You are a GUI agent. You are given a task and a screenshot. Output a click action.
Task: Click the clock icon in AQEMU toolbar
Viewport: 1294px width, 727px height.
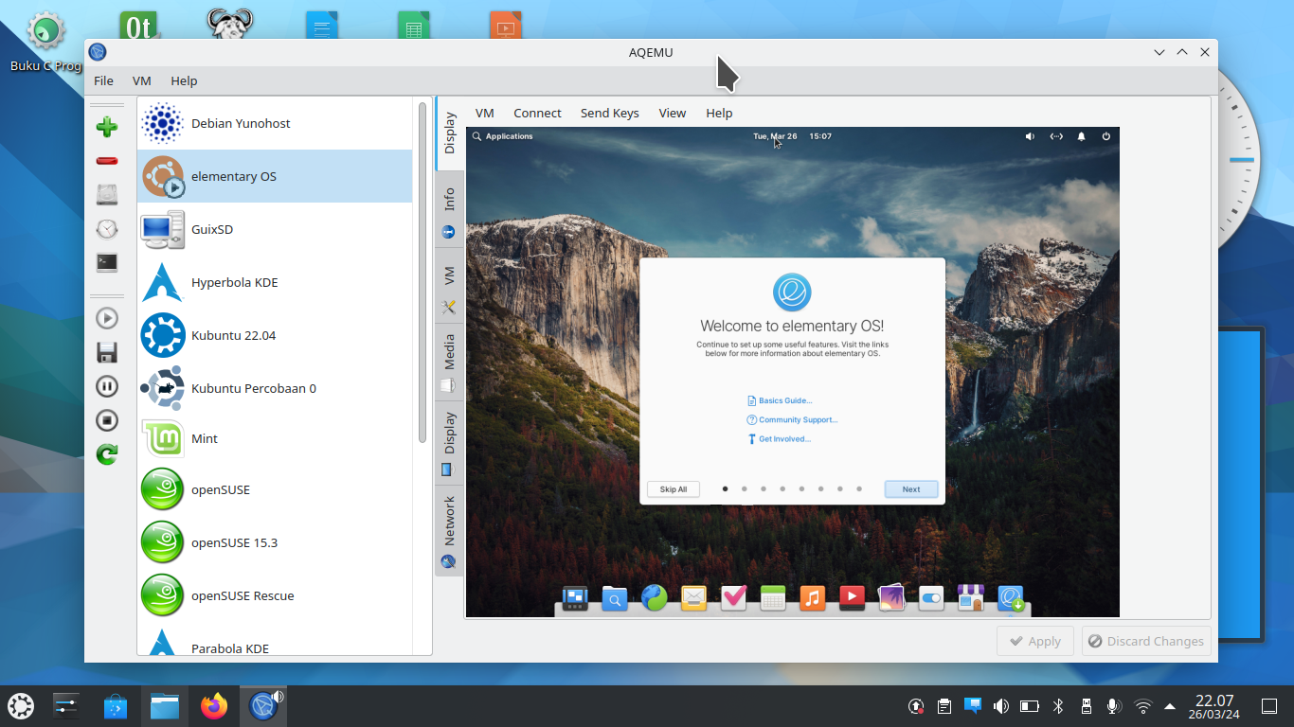pos(107,229)
